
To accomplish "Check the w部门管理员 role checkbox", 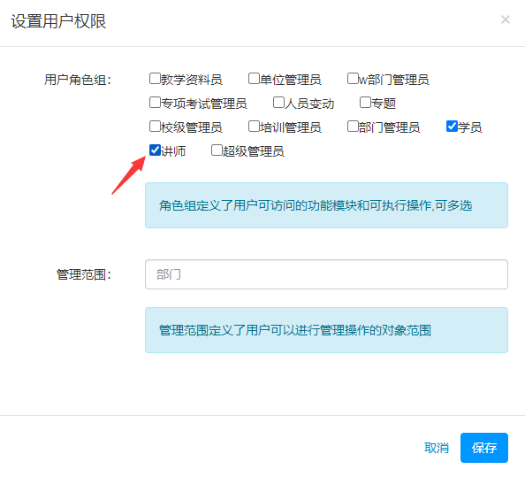I will tap(353, 79).
